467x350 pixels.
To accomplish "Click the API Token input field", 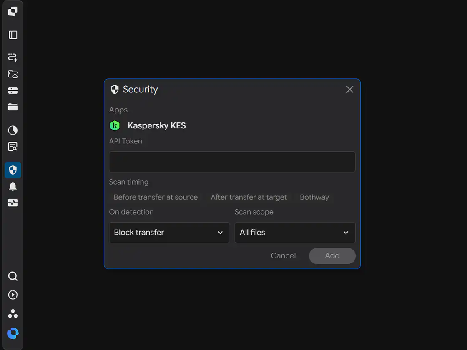I will pos(232,162).
